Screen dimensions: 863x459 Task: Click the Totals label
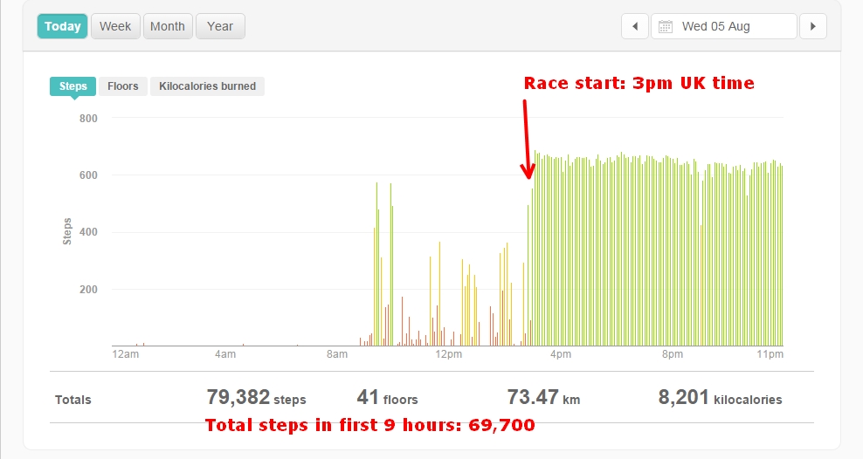73,400
